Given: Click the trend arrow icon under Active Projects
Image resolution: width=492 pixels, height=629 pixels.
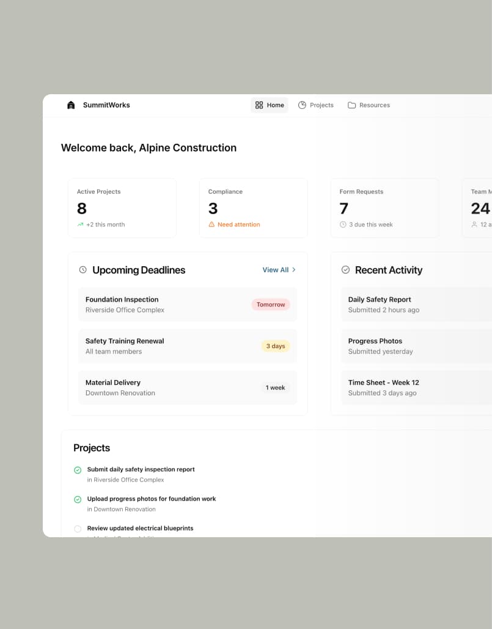Looking at the screenshot, I should pos(80,225).
